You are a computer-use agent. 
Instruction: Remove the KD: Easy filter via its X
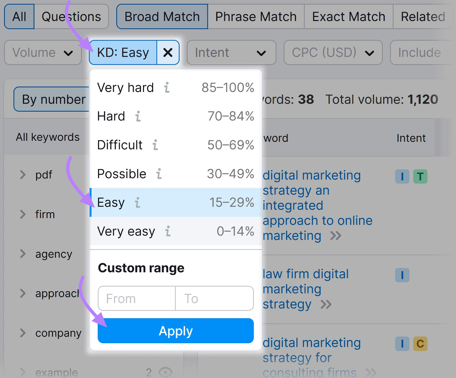[x=168, y=52]
